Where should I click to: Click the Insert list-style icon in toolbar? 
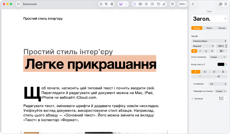coord(106,4)
